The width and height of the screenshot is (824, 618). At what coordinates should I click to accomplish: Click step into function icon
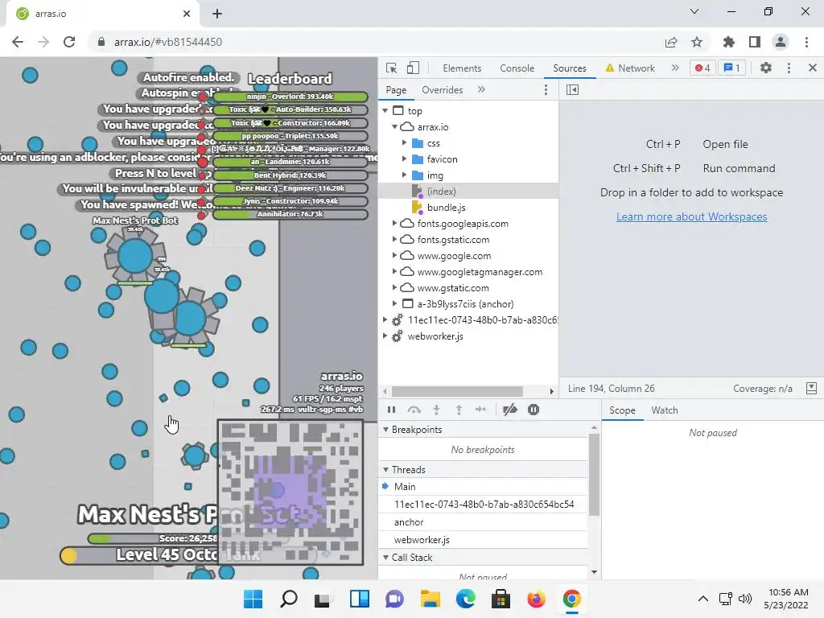click(436, 410)
